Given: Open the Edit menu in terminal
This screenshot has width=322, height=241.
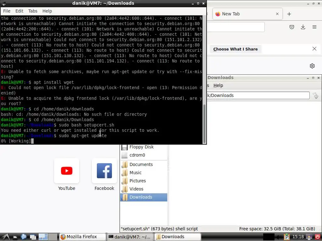Looking at the screenshot, I should pyautogui.click(x=19, y=11).
